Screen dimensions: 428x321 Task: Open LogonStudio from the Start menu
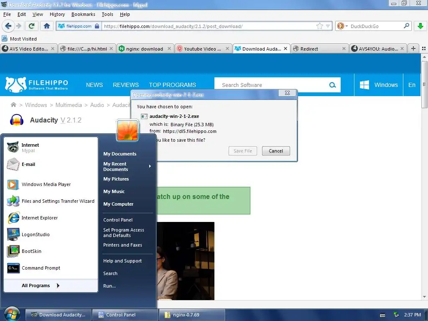pos(51,234)
